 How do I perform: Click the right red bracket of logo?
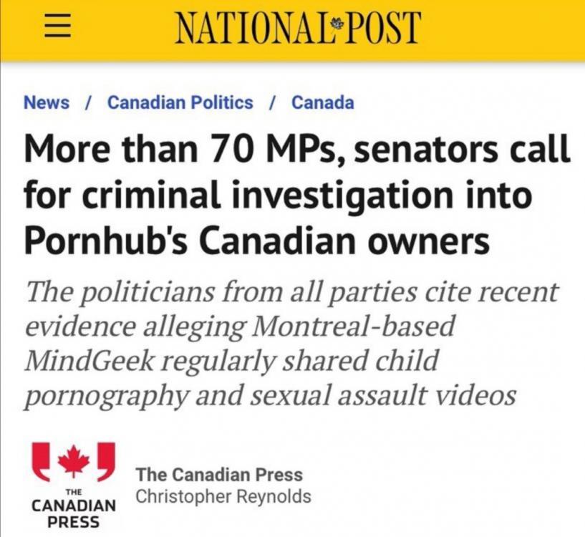tap(105, 461)
